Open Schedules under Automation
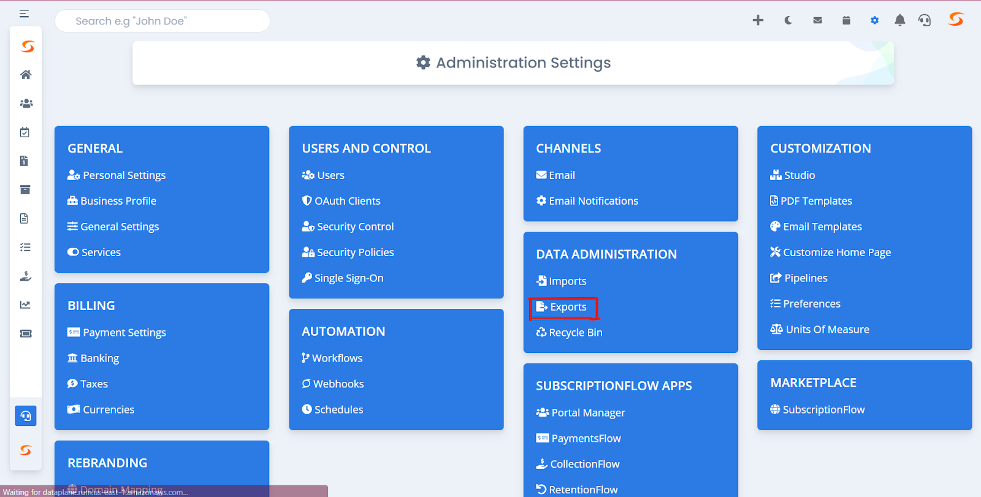This screenshot has height=497, width=981. [332, 410]
